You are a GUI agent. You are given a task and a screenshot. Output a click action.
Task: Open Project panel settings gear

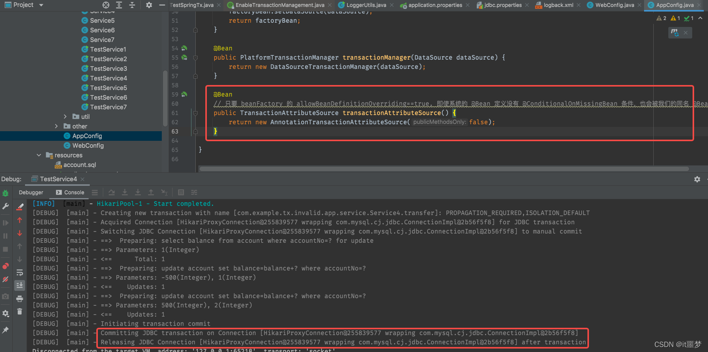pos(149,5)
